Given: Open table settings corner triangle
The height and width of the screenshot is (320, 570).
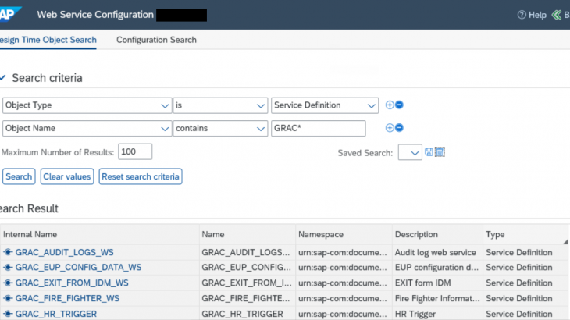Looking at the screenshot, I should [x=565, y=242].
